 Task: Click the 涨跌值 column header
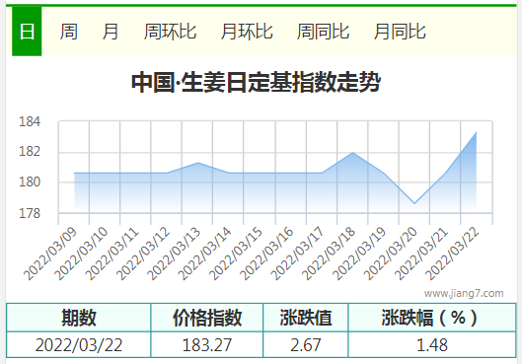[306, 318]
